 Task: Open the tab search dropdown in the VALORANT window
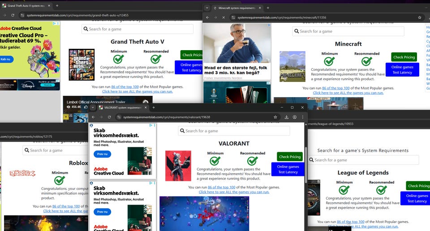pos(93,107)
